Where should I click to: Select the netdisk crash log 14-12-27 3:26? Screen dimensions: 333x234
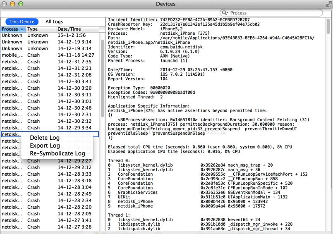tap(50, 227)
